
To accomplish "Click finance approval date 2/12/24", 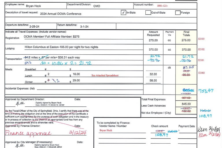I will (x=78, y=132).
